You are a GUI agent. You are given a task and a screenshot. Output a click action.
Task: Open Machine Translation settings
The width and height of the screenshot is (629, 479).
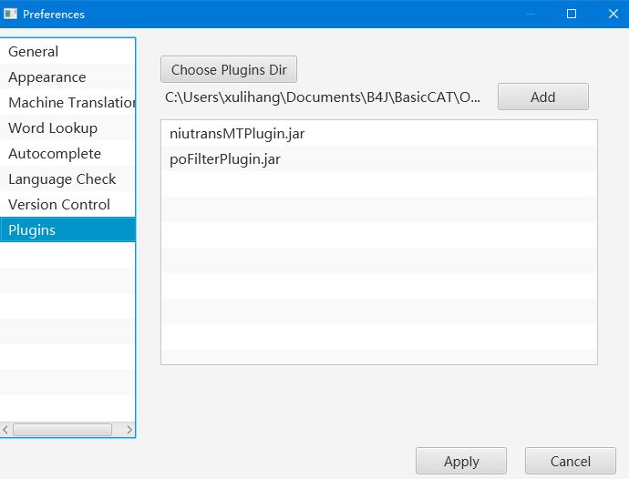pos(67,103)
